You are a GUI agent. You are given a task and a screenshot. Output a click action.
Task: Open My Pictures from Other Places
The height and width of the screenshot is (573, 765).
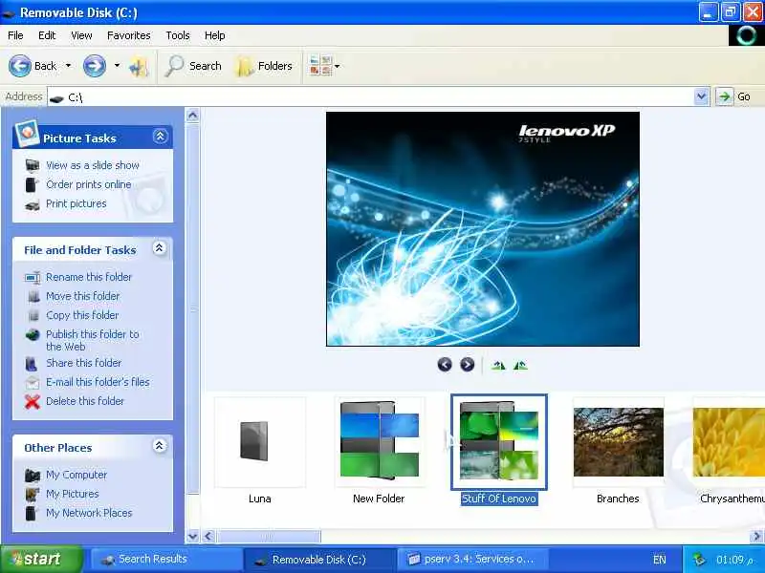[x=73, y=494]
